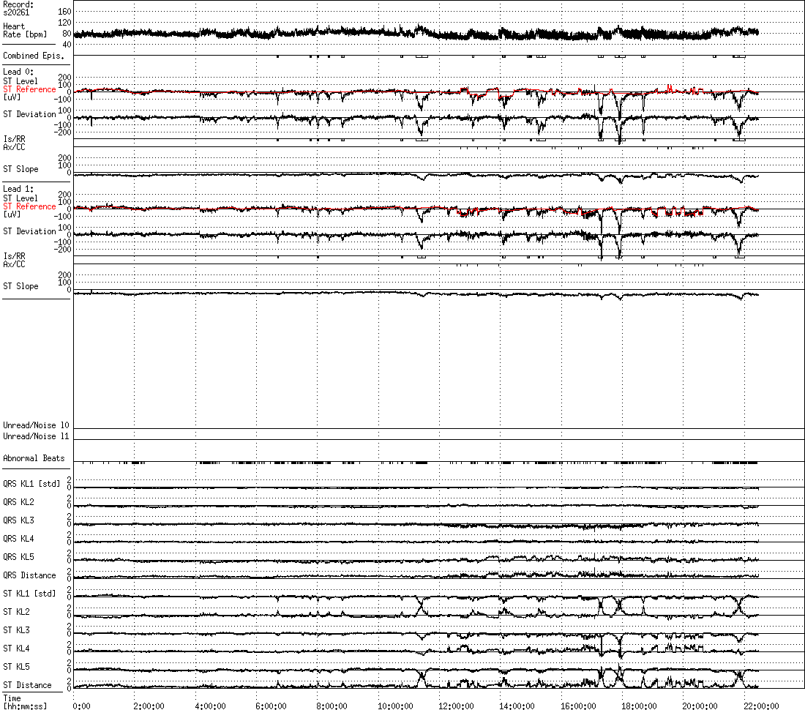Click the Unread/Noise 10 label
805x710 pixels.
(36, 425)
